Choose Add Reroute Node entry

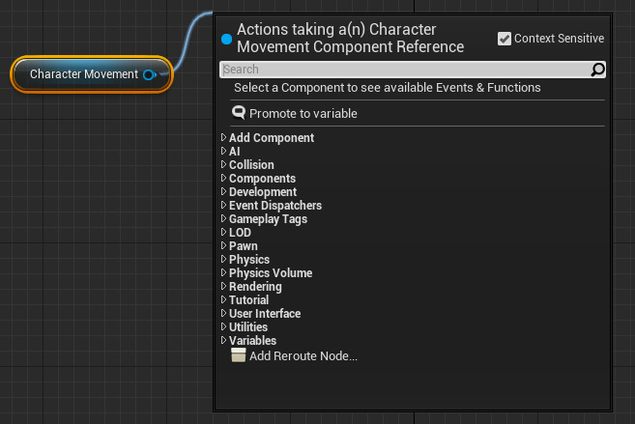[303, 356]
